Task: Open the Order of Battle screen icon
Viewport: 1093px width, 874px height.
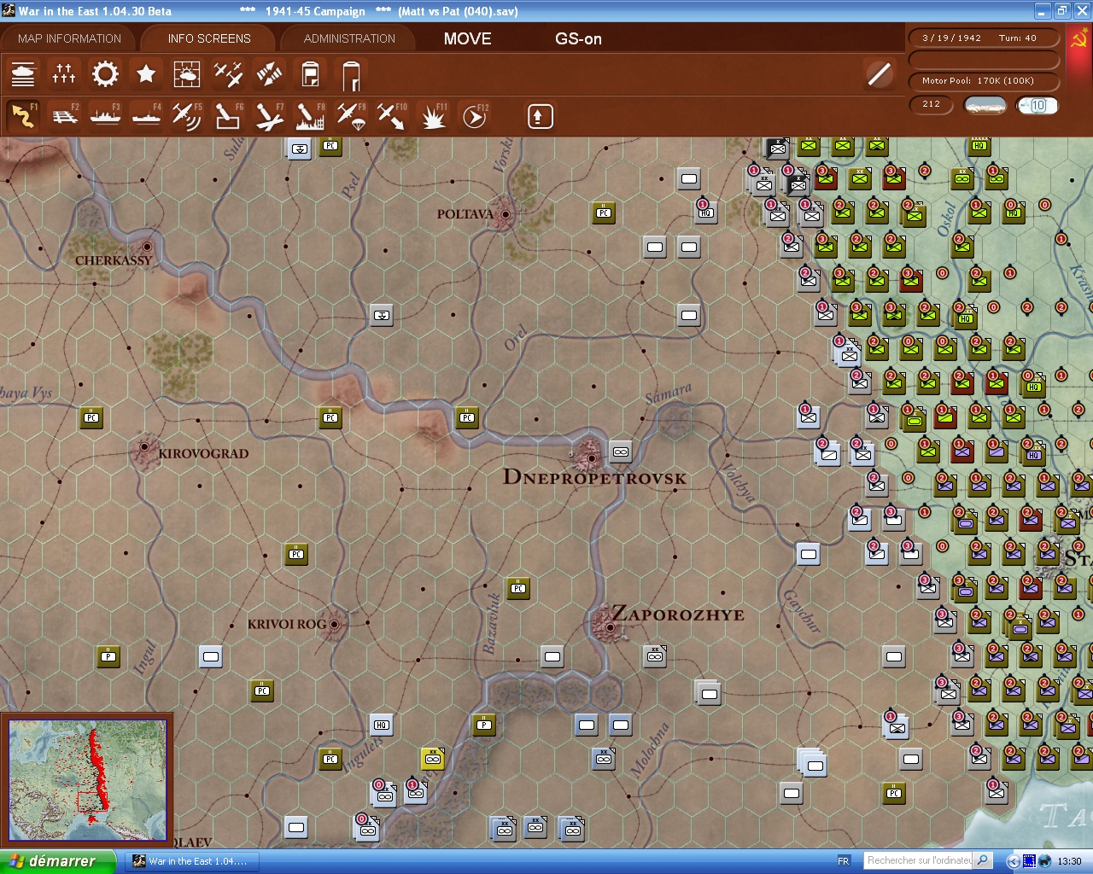Action: tap(23, 74)
